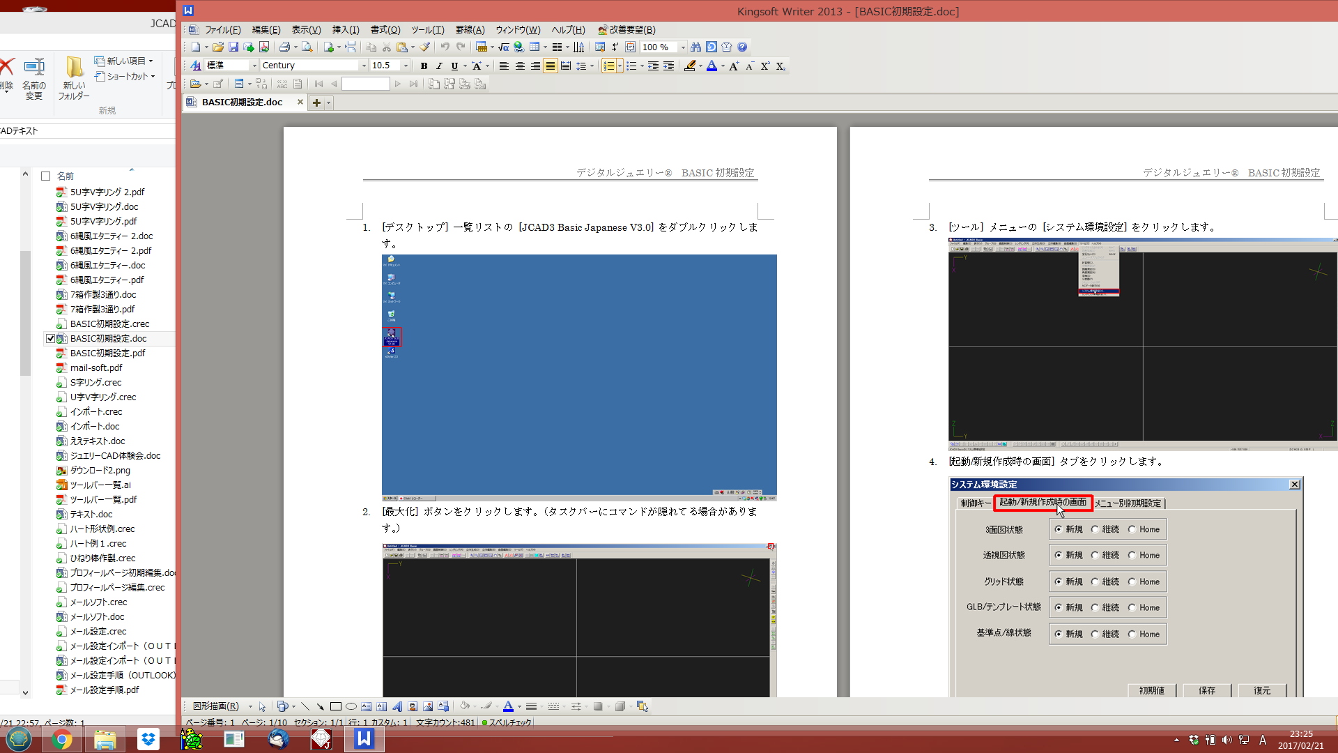
Task: Toggle italic formatting
Action: pos(439,66)
